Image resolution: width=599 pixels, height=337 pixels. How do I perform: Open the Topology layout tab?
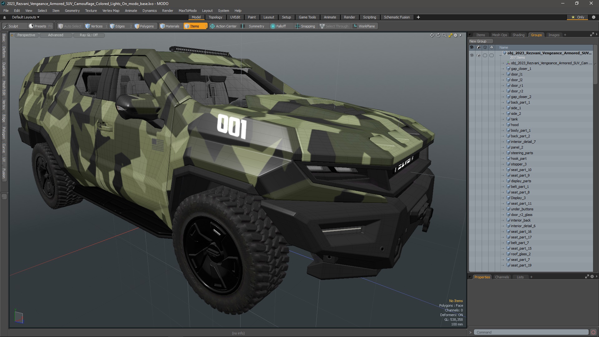point(215,17)
